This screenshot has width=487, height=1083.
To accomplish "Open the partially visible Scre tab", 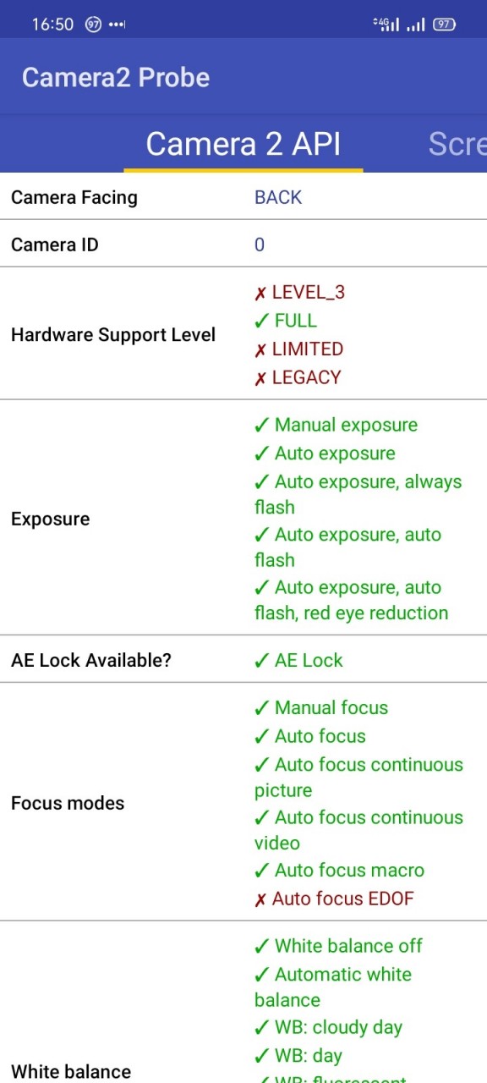I will coord(457,144).
